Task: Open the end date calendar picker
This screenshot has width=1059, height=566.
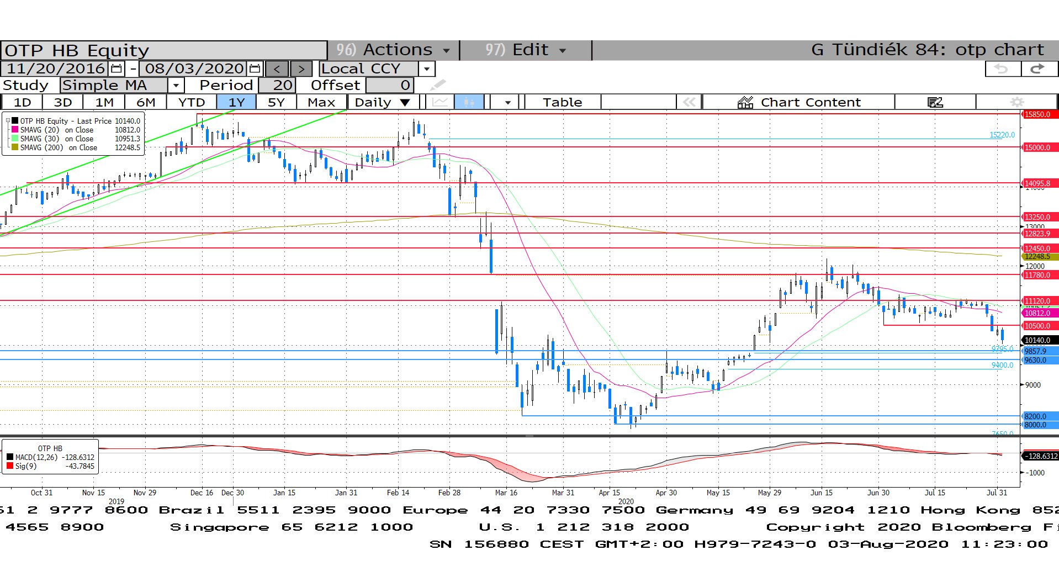Action: [255, 69]
